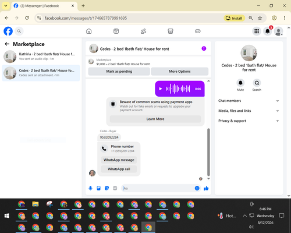Bookmark this page with the star icon
The height and width of the screenshot is (233, 291).
tap(260, 18)
